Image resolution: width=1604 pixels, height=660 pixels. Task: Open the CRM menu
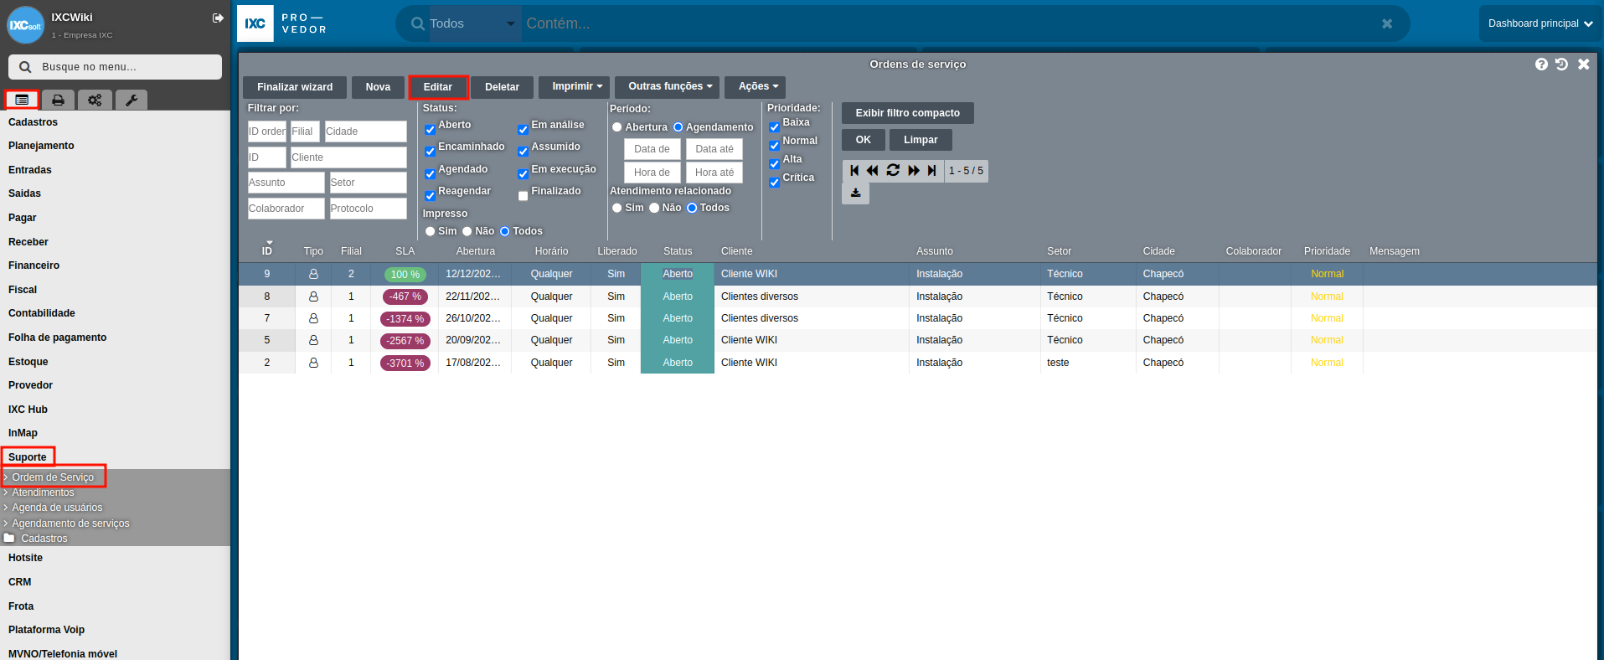(19, 582)
